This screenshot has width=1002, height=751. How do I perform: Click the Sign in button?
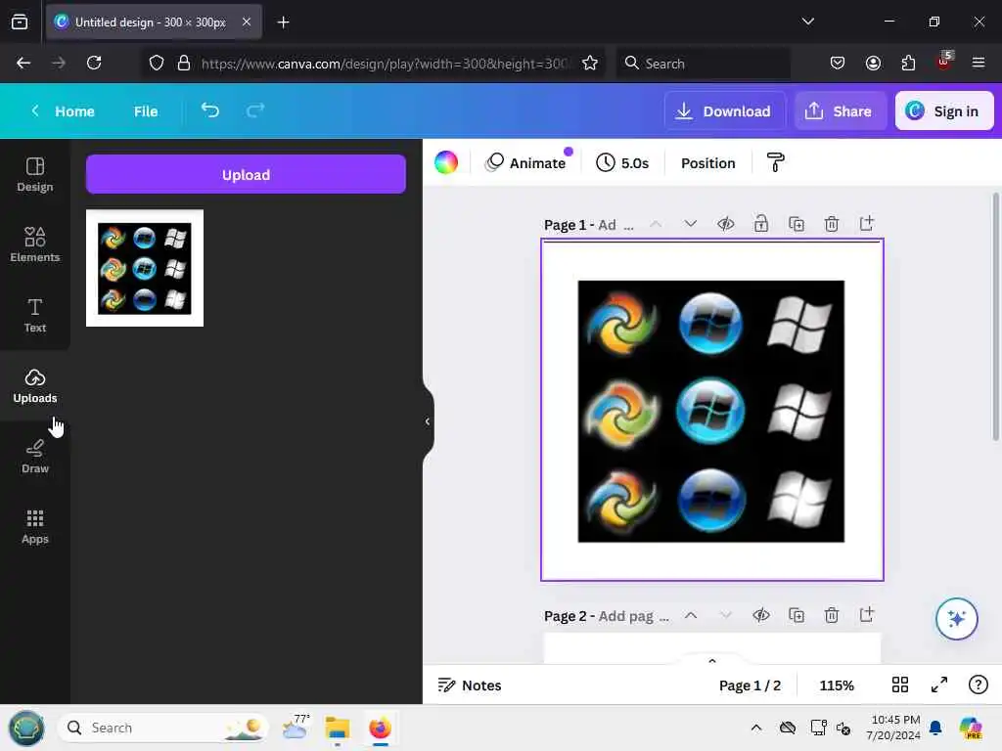tap(944, 110)
